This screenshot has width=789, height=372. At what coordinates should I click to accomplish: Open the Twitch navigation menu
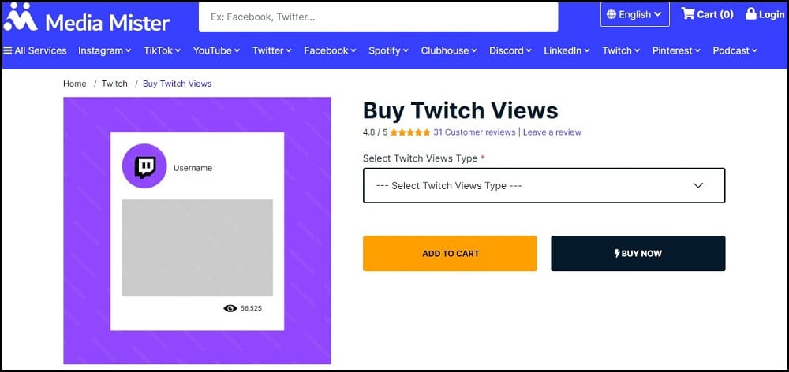point(621,50)
